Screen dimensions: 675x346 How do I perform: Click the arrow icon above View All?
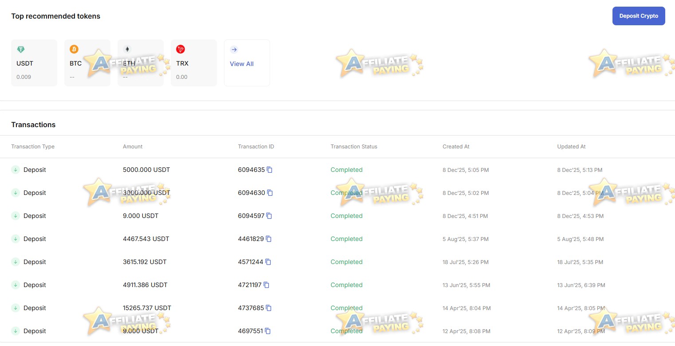(x=234, y=50)
